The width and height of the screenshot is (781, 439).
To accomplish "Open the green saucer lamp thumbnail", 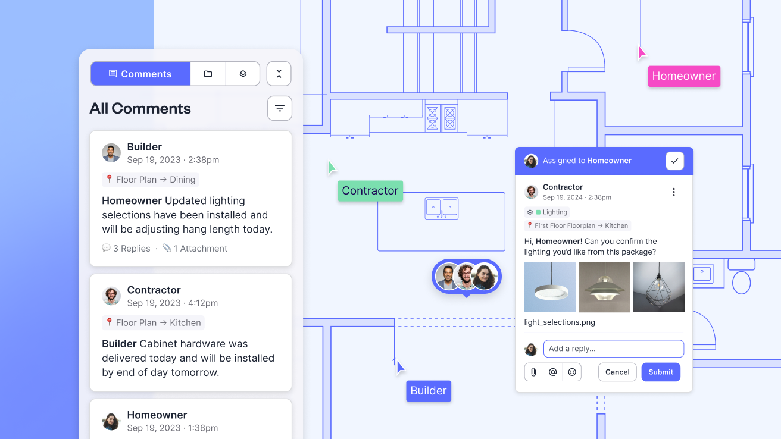I will 604,287.
